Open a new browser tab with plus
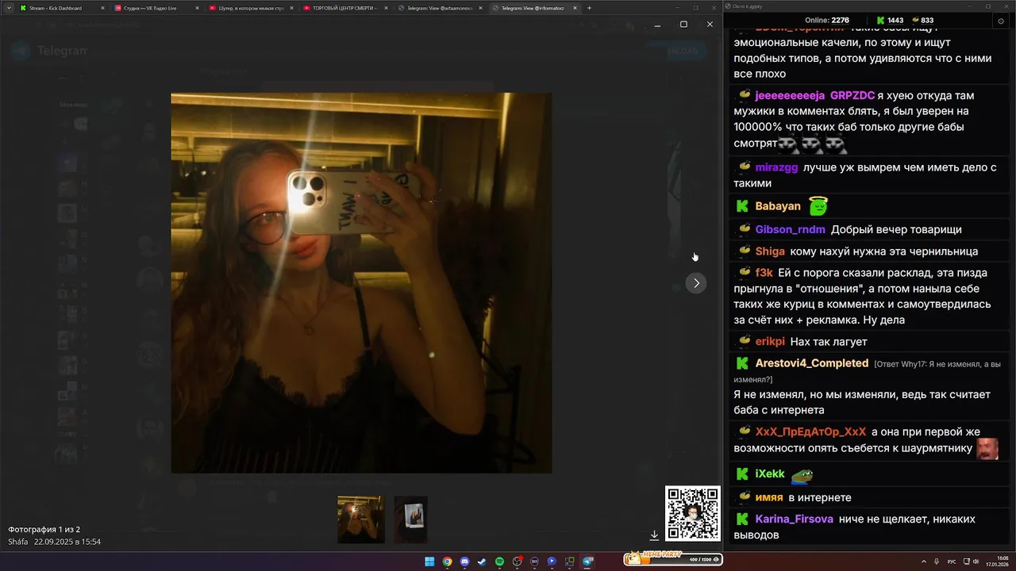 [589, 8]
